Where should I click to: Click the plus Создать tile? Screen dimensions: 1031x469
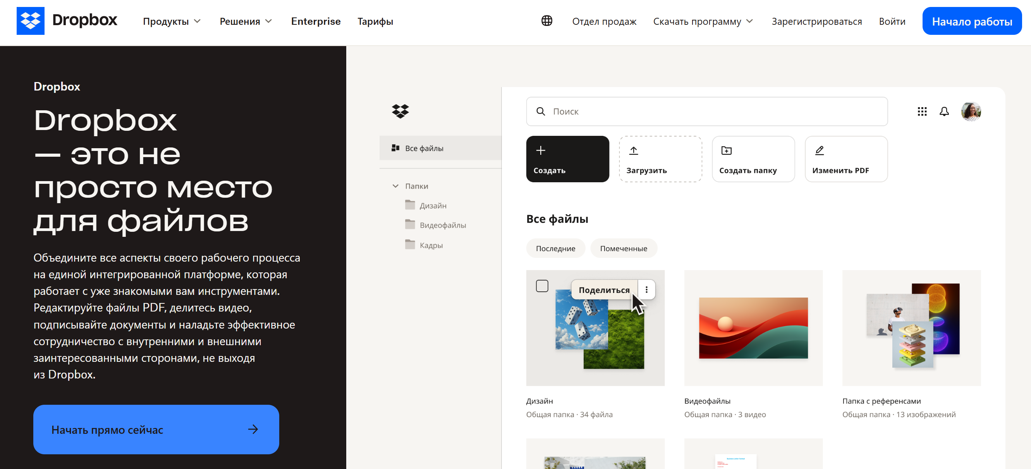[567, 159]
